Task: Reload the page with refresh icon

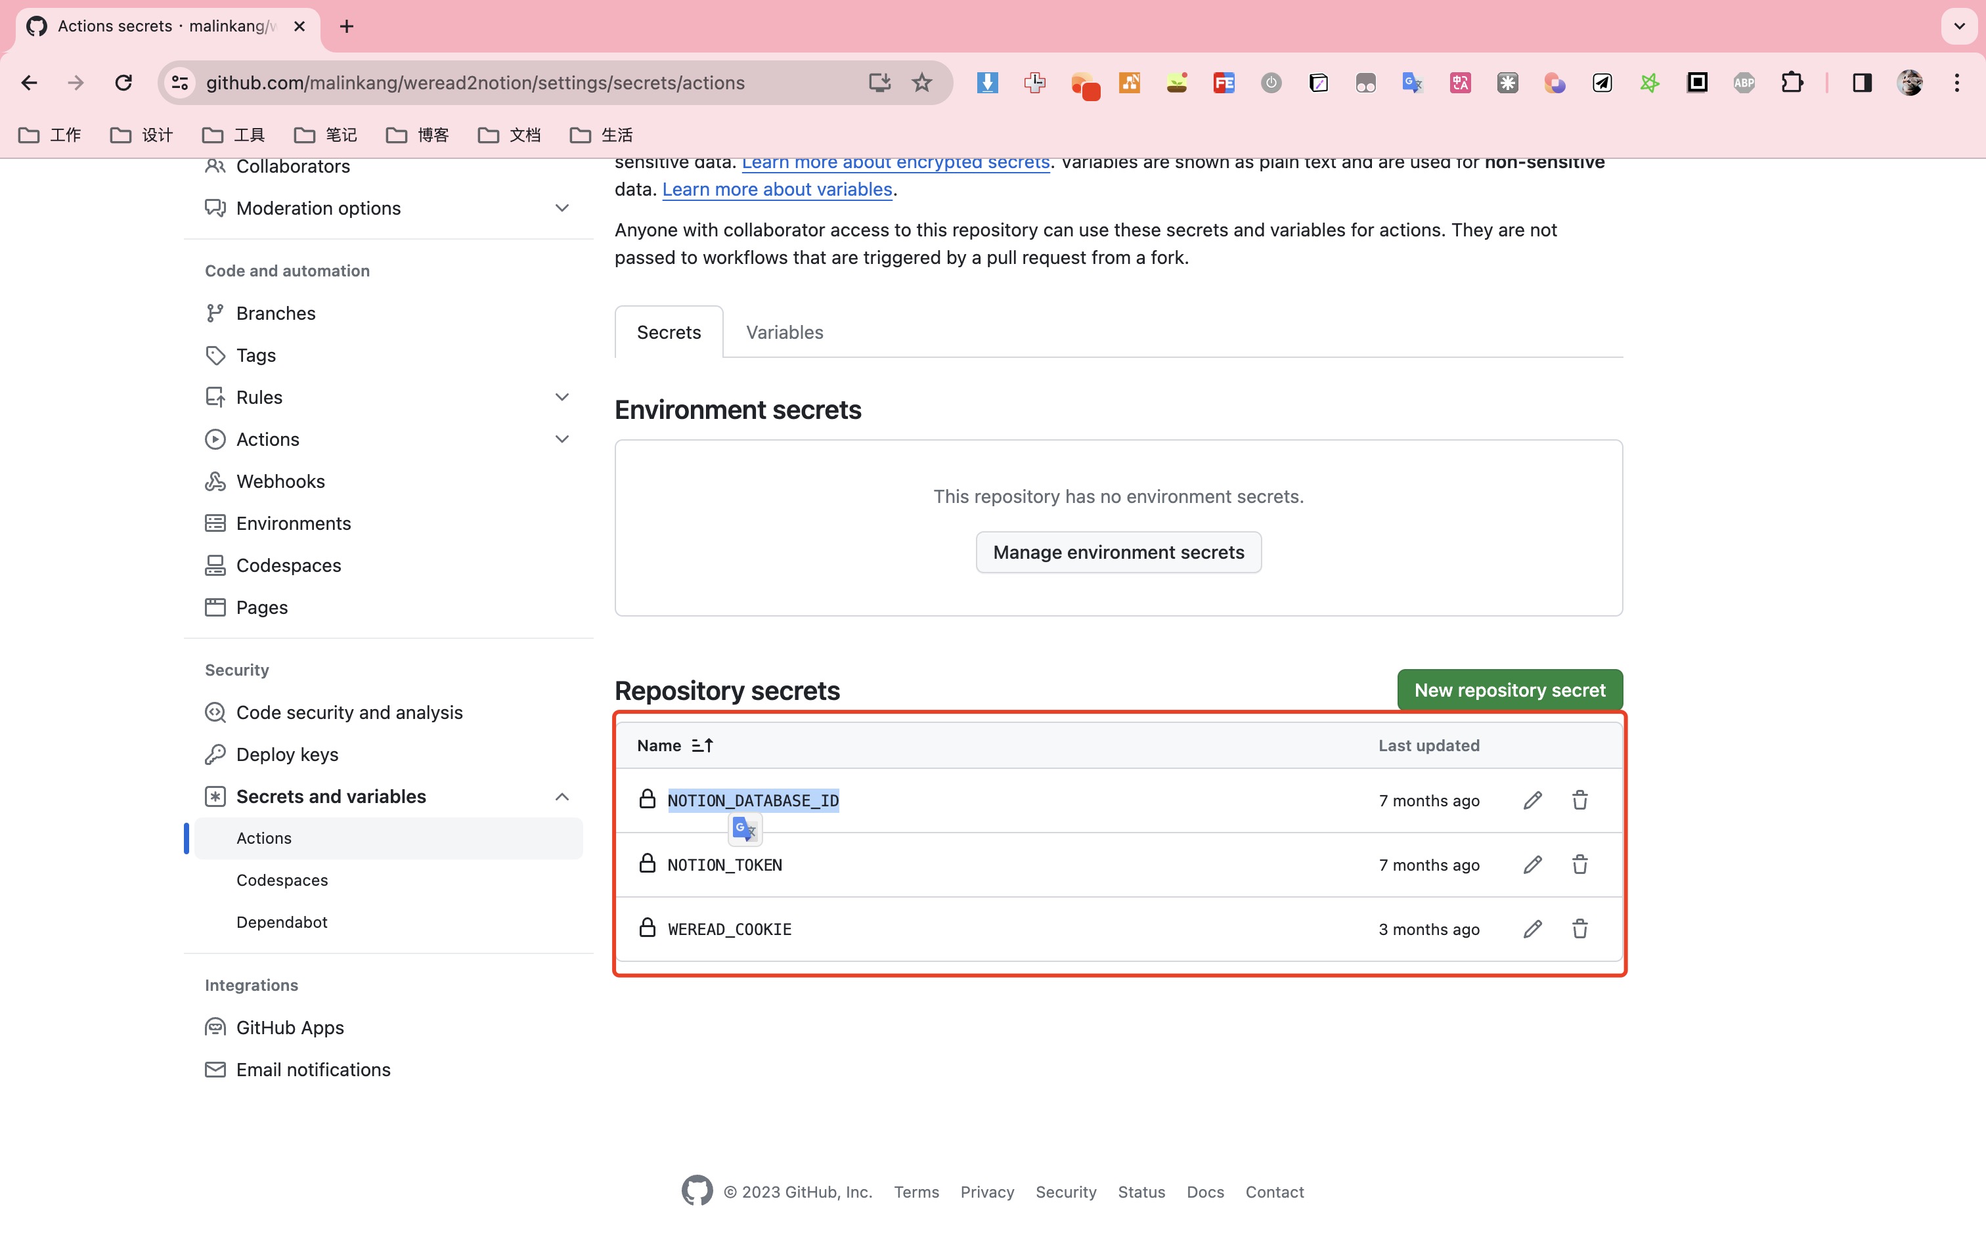Action: pyautogui.click(x=124, y=83)
